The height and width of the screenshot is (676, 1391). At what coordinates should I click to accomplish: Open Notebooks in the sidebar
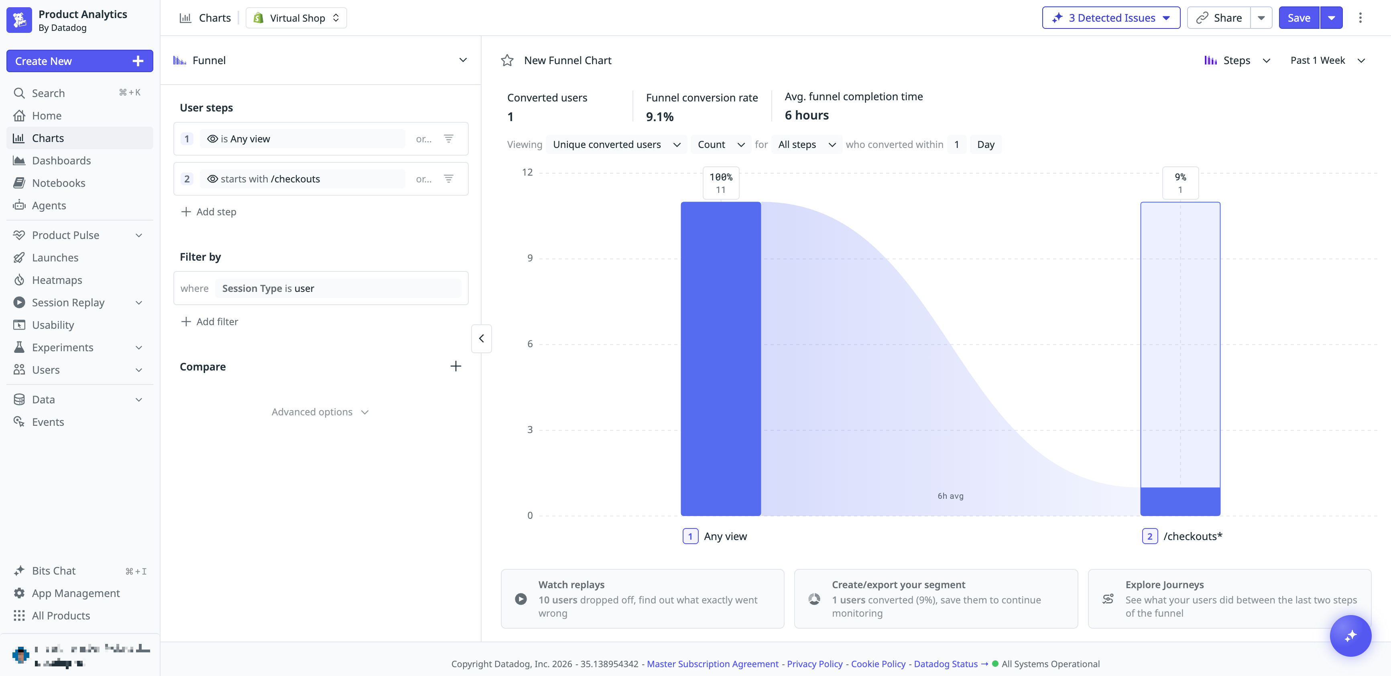tap(79, 183)
